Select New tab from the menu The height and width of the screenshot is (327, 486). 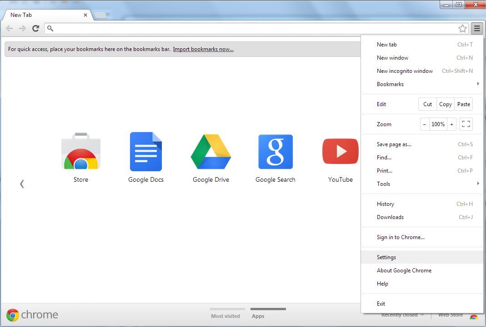point(422,45)
